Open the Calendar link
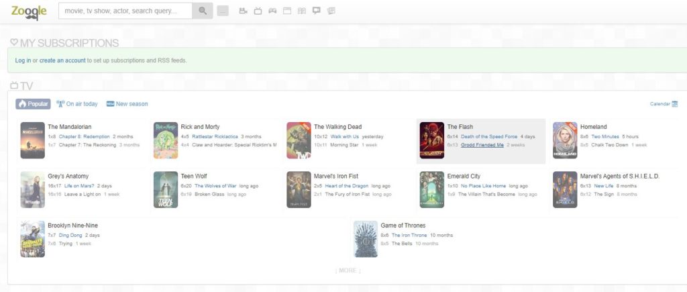The width and height of the screenshot is (687, 292). 660,104
